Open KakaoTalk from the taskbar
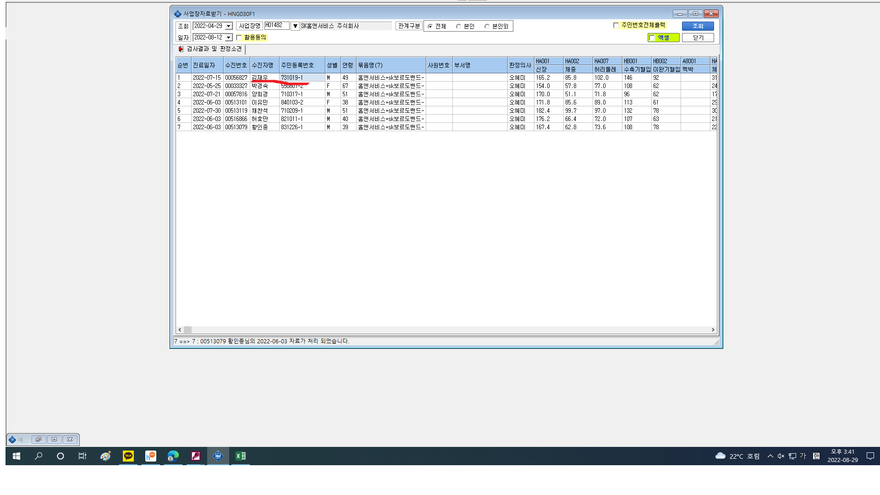This screenshot has width=880, height=495. pyautogui.click(x=128, y=456)
